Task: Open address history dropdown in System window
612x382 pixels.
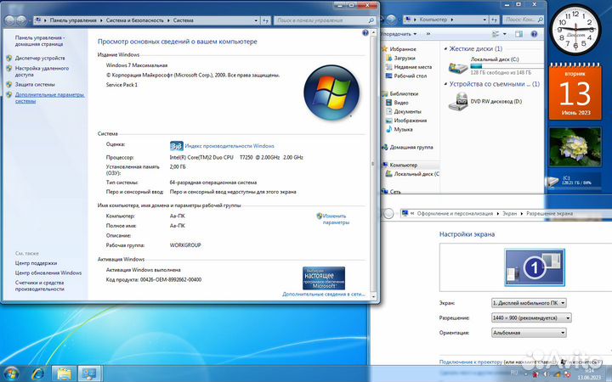Action: click(256, 20)
